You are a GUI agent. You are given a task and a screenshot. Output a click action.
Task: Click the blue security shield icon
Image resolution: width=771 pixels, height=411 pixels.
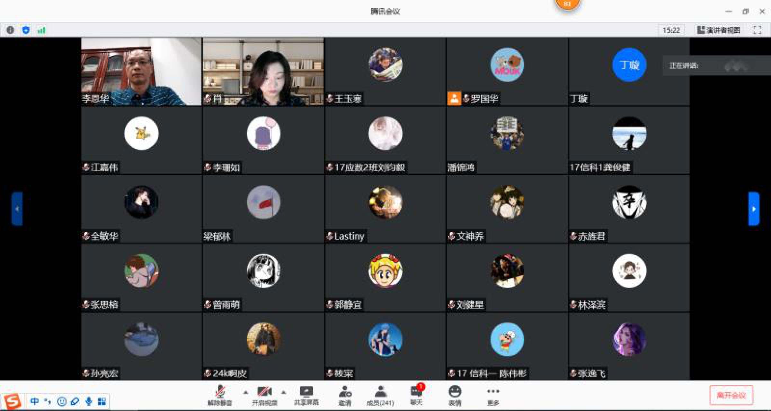click(26, 30)
